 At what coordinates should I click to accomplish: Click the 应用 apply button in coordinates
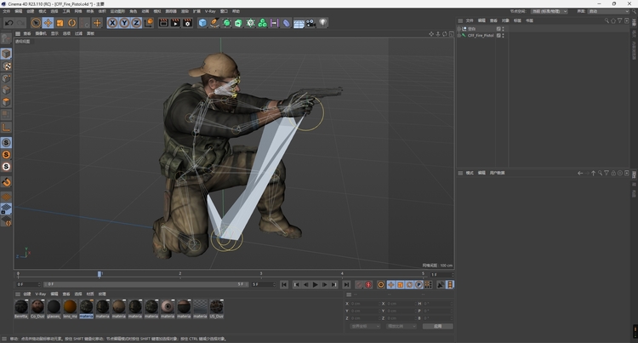437,326
